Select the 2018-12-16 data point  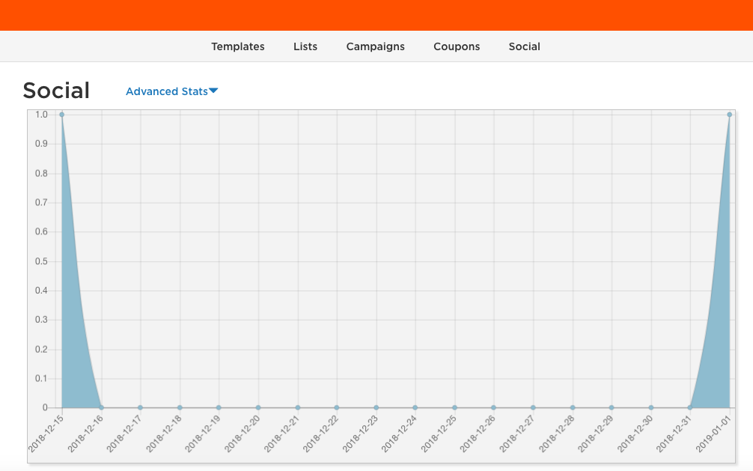101,408
